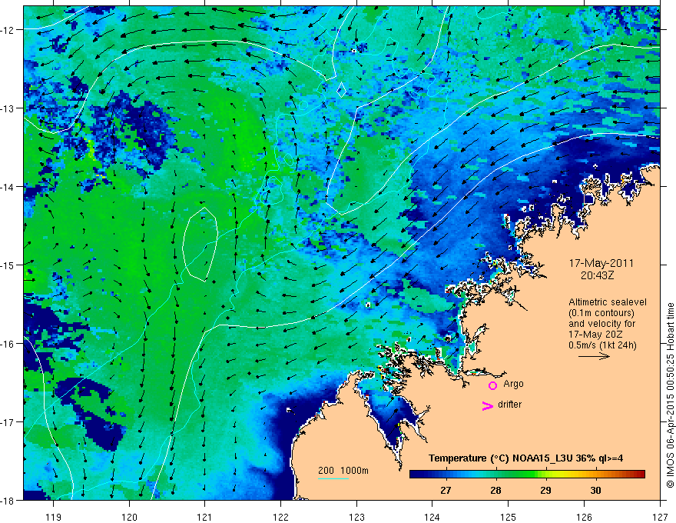Click the magenta drifter arrowhead legend marker
Screen dimensions: 676x523
(x=488, y=405)
